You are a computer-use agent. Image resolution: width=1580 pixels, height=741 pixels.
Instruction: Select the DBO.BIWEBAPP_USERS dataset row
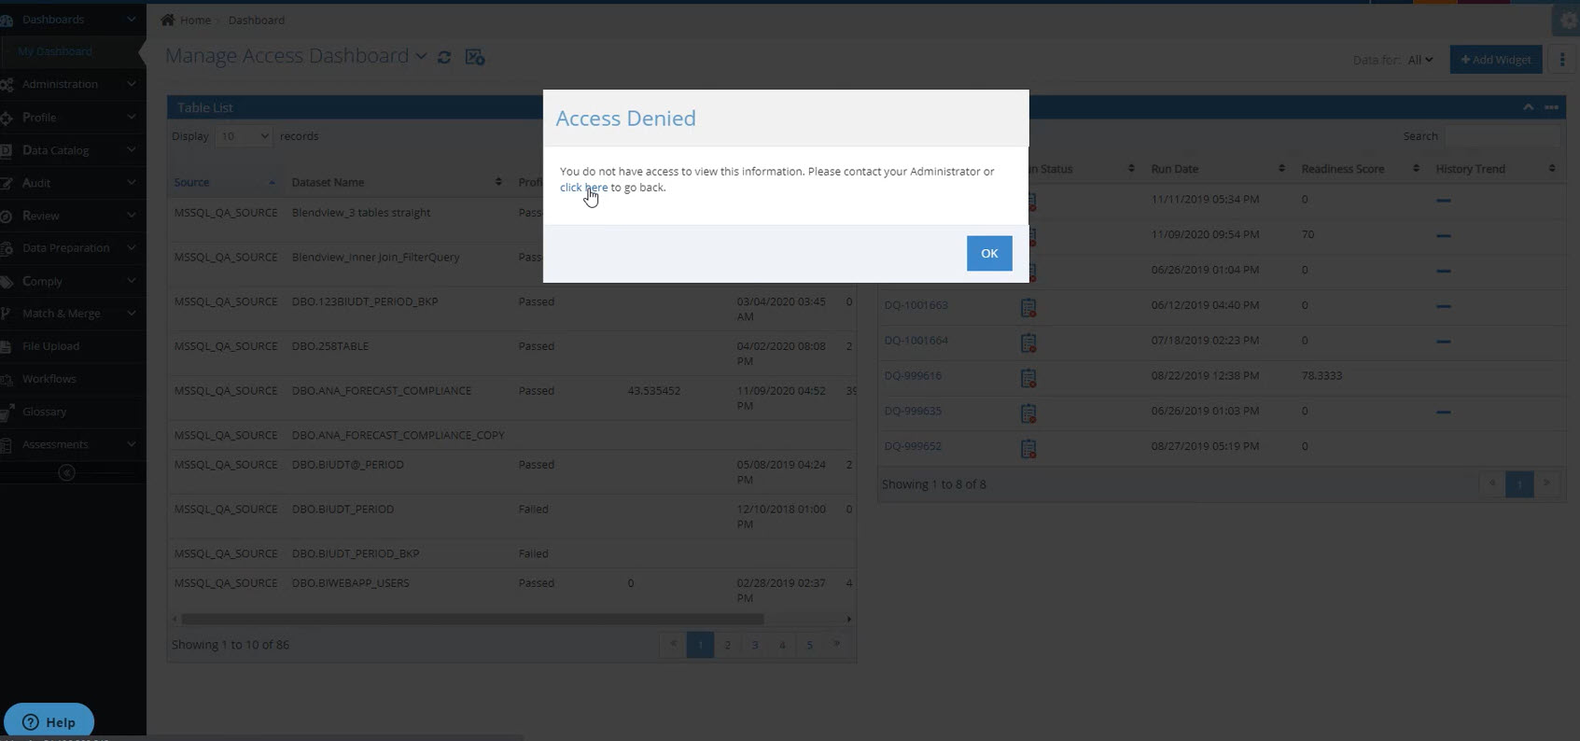(511, 590)
